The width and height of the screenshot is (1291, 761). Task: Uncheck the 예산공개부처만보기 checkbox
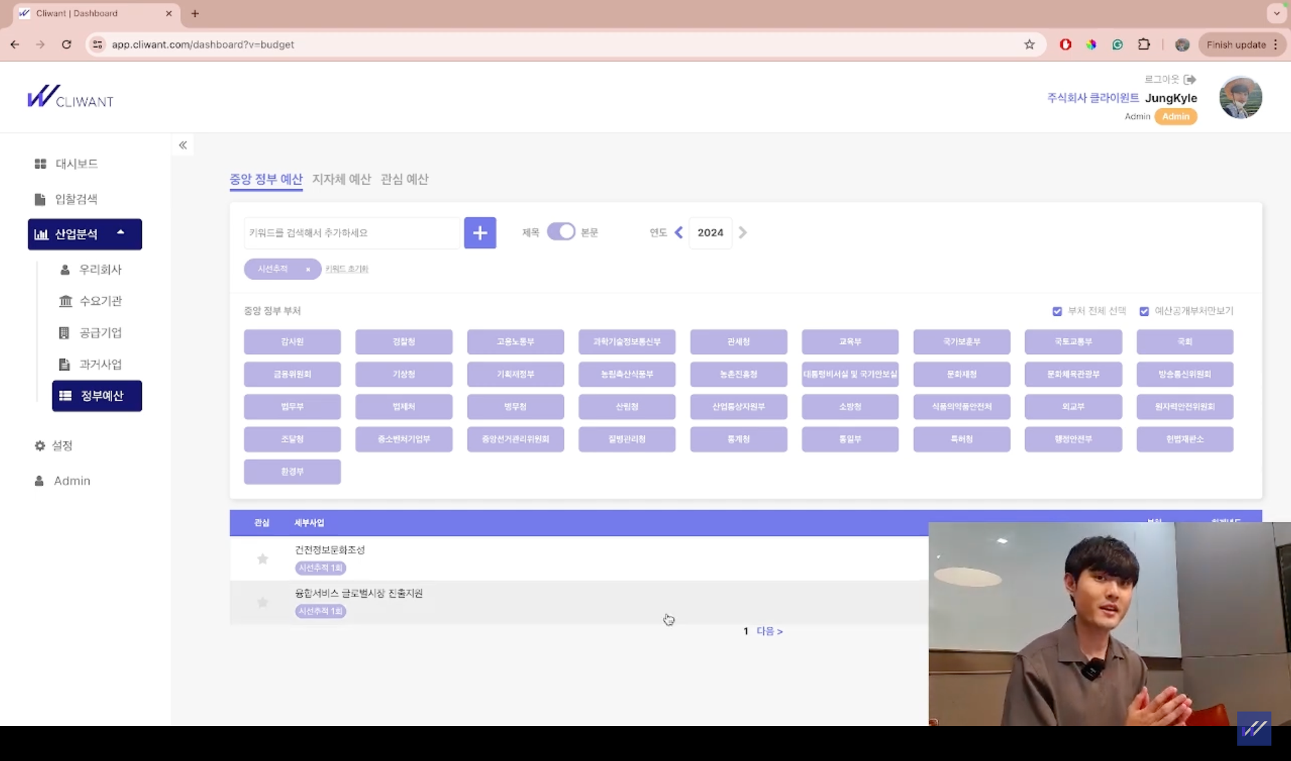(x=1144, y=311)
